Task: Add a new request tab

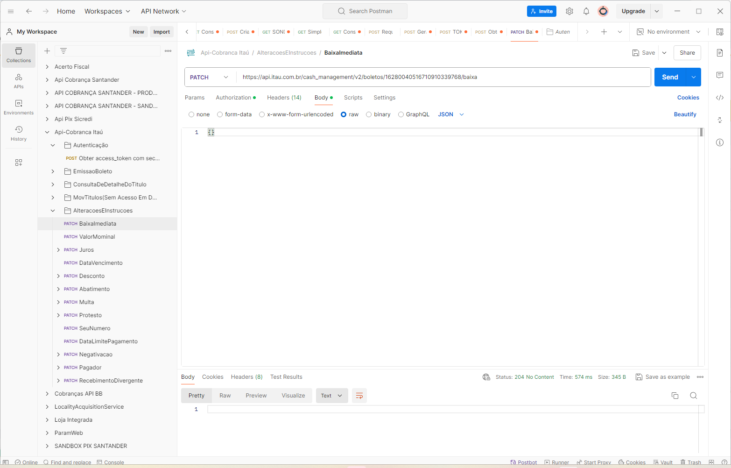Action: pyautogui.click(x=604, y=32)
